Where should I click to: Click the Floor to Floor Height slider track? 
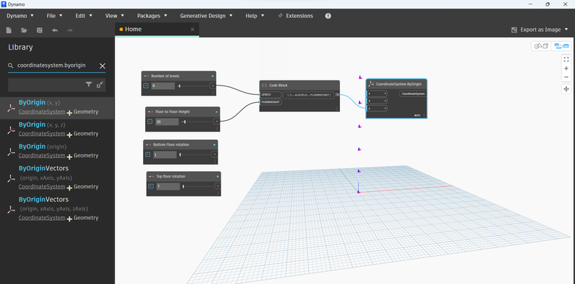point(197,122)
